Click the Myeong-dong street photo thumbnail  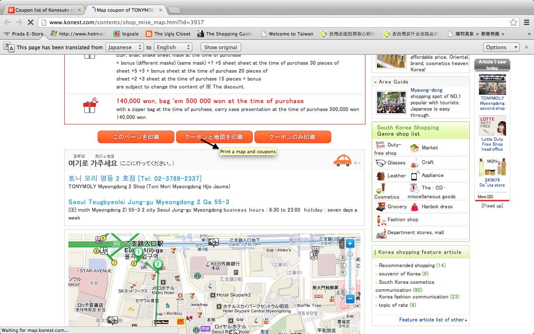[x=391, y=102]
